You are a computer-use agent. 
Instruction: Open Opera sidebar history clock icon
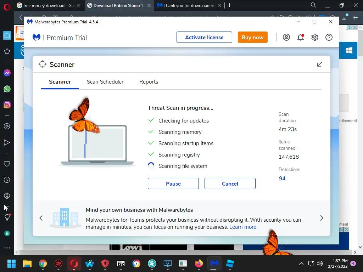click(7, 180)
